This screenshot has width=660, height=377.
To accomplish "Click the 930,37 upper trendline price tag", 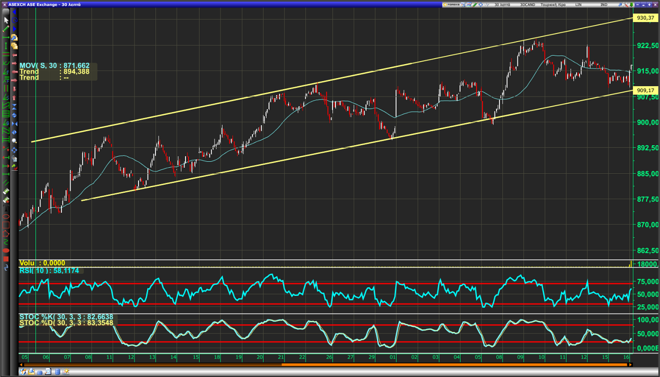I will (645, 18).
